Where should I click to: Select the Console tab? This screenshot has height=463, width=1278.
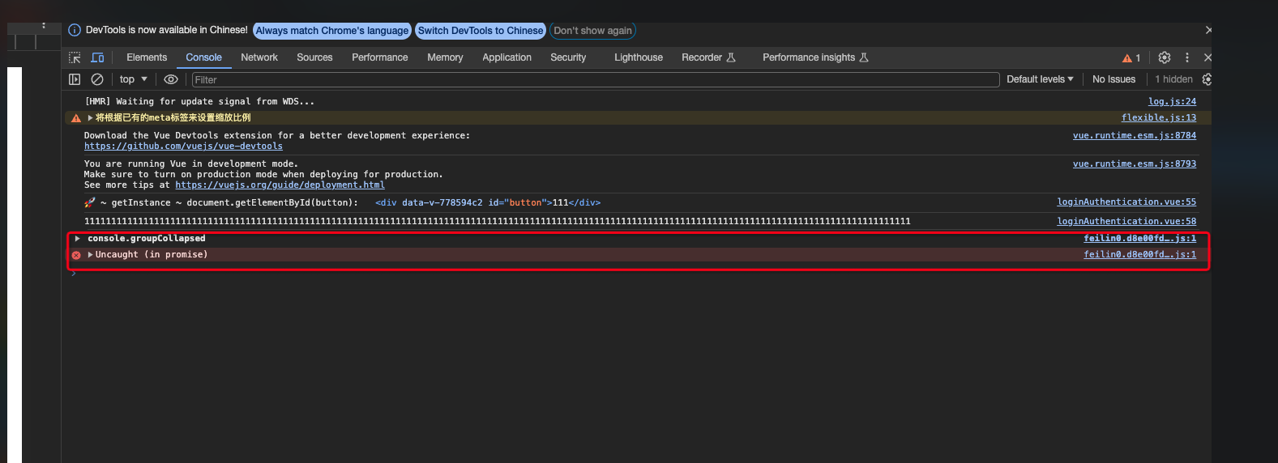203,57
